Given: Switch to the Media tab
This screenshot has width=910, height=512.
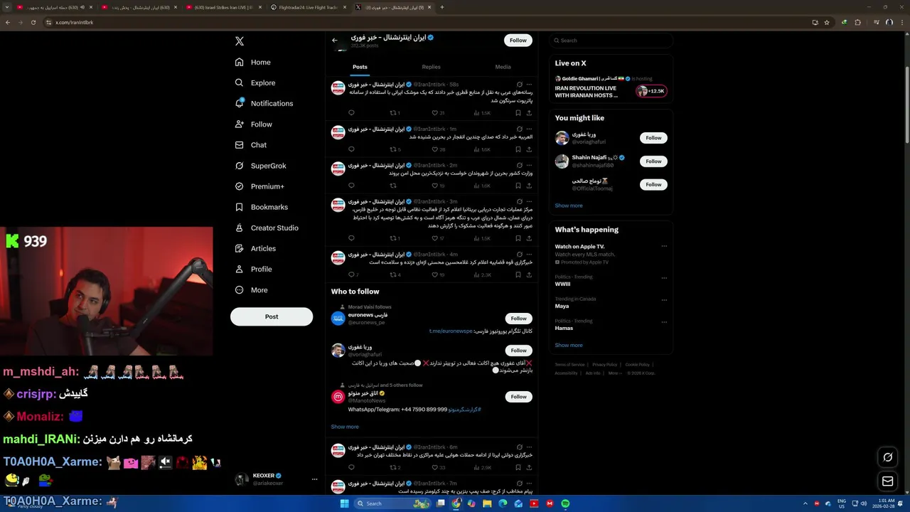Looking at the screenshot, I should 503,67.
